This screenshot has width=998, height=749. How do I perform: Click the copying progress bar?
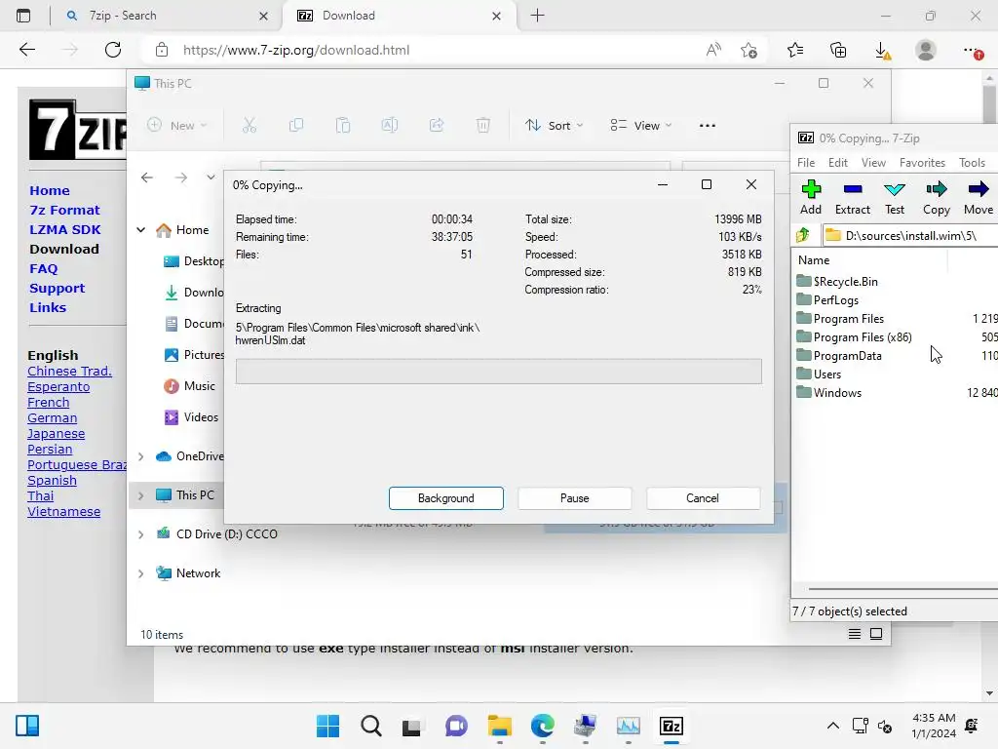point(498,372)
